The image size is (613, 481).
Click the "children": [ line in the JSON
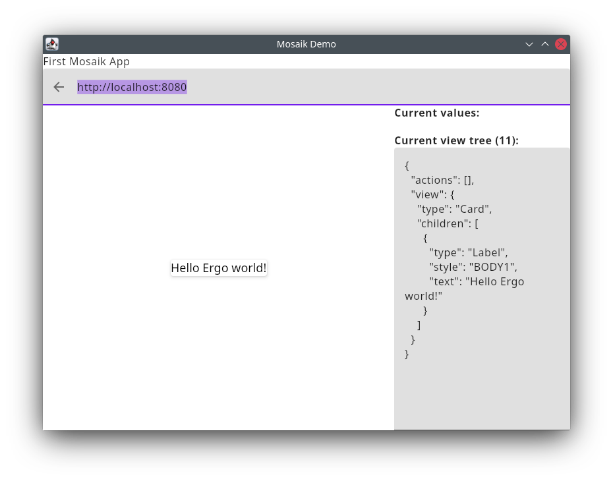tap(448, 223)
